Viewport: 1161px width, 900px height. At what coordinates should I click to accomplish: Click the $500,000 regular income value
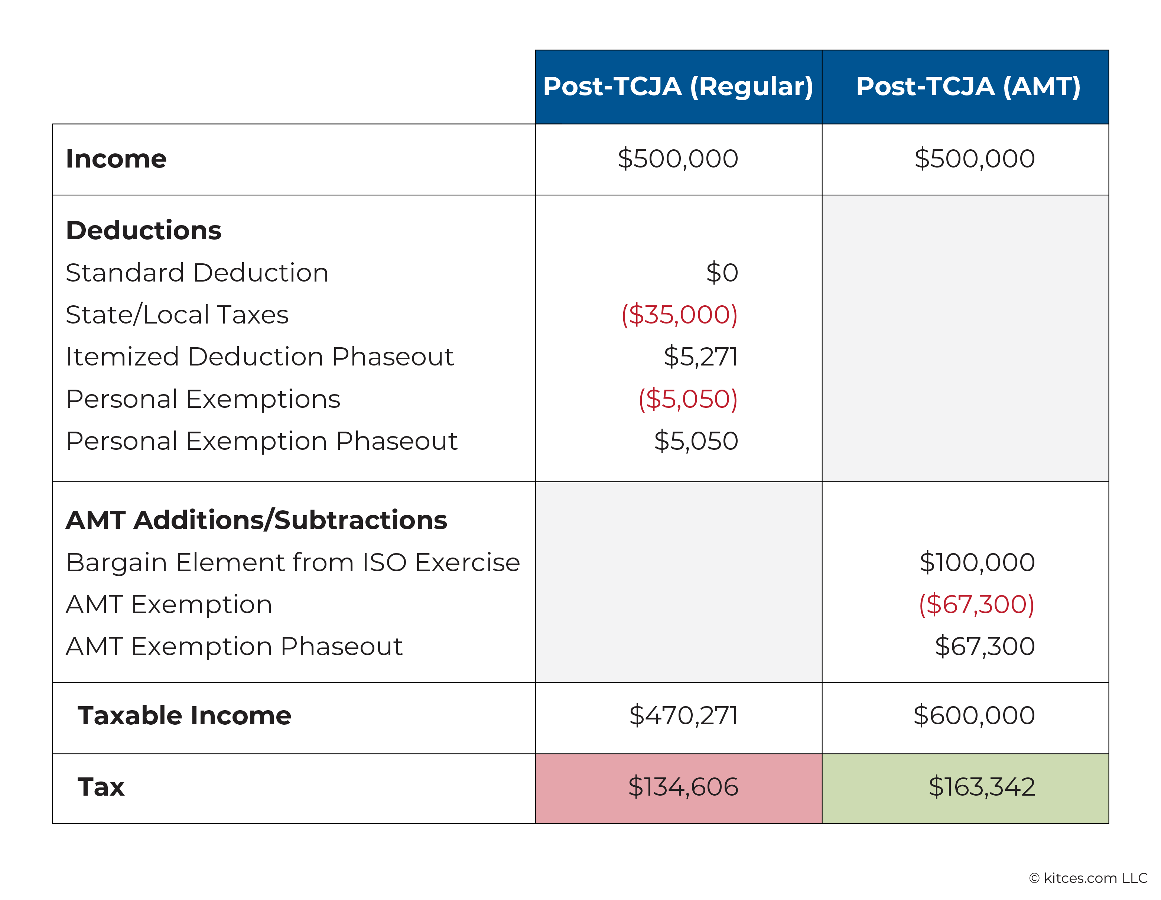pyautogui.click(x=678, y=158)
